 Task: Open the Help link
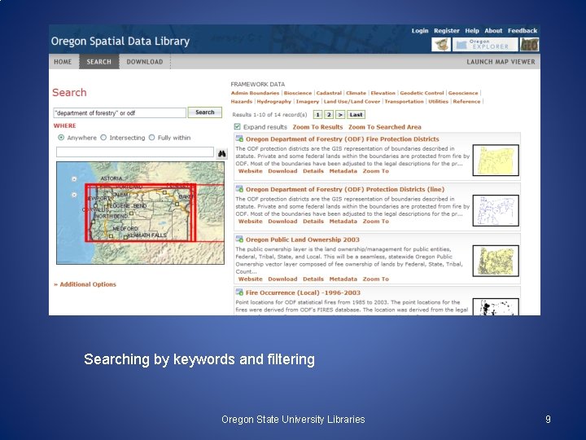(472, 31)
